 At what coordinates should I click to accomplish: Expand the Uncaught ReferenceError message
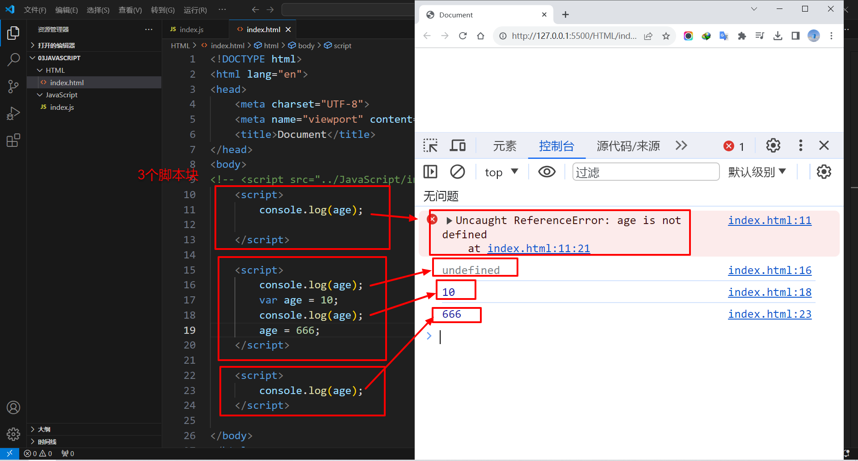pos(449,220)
